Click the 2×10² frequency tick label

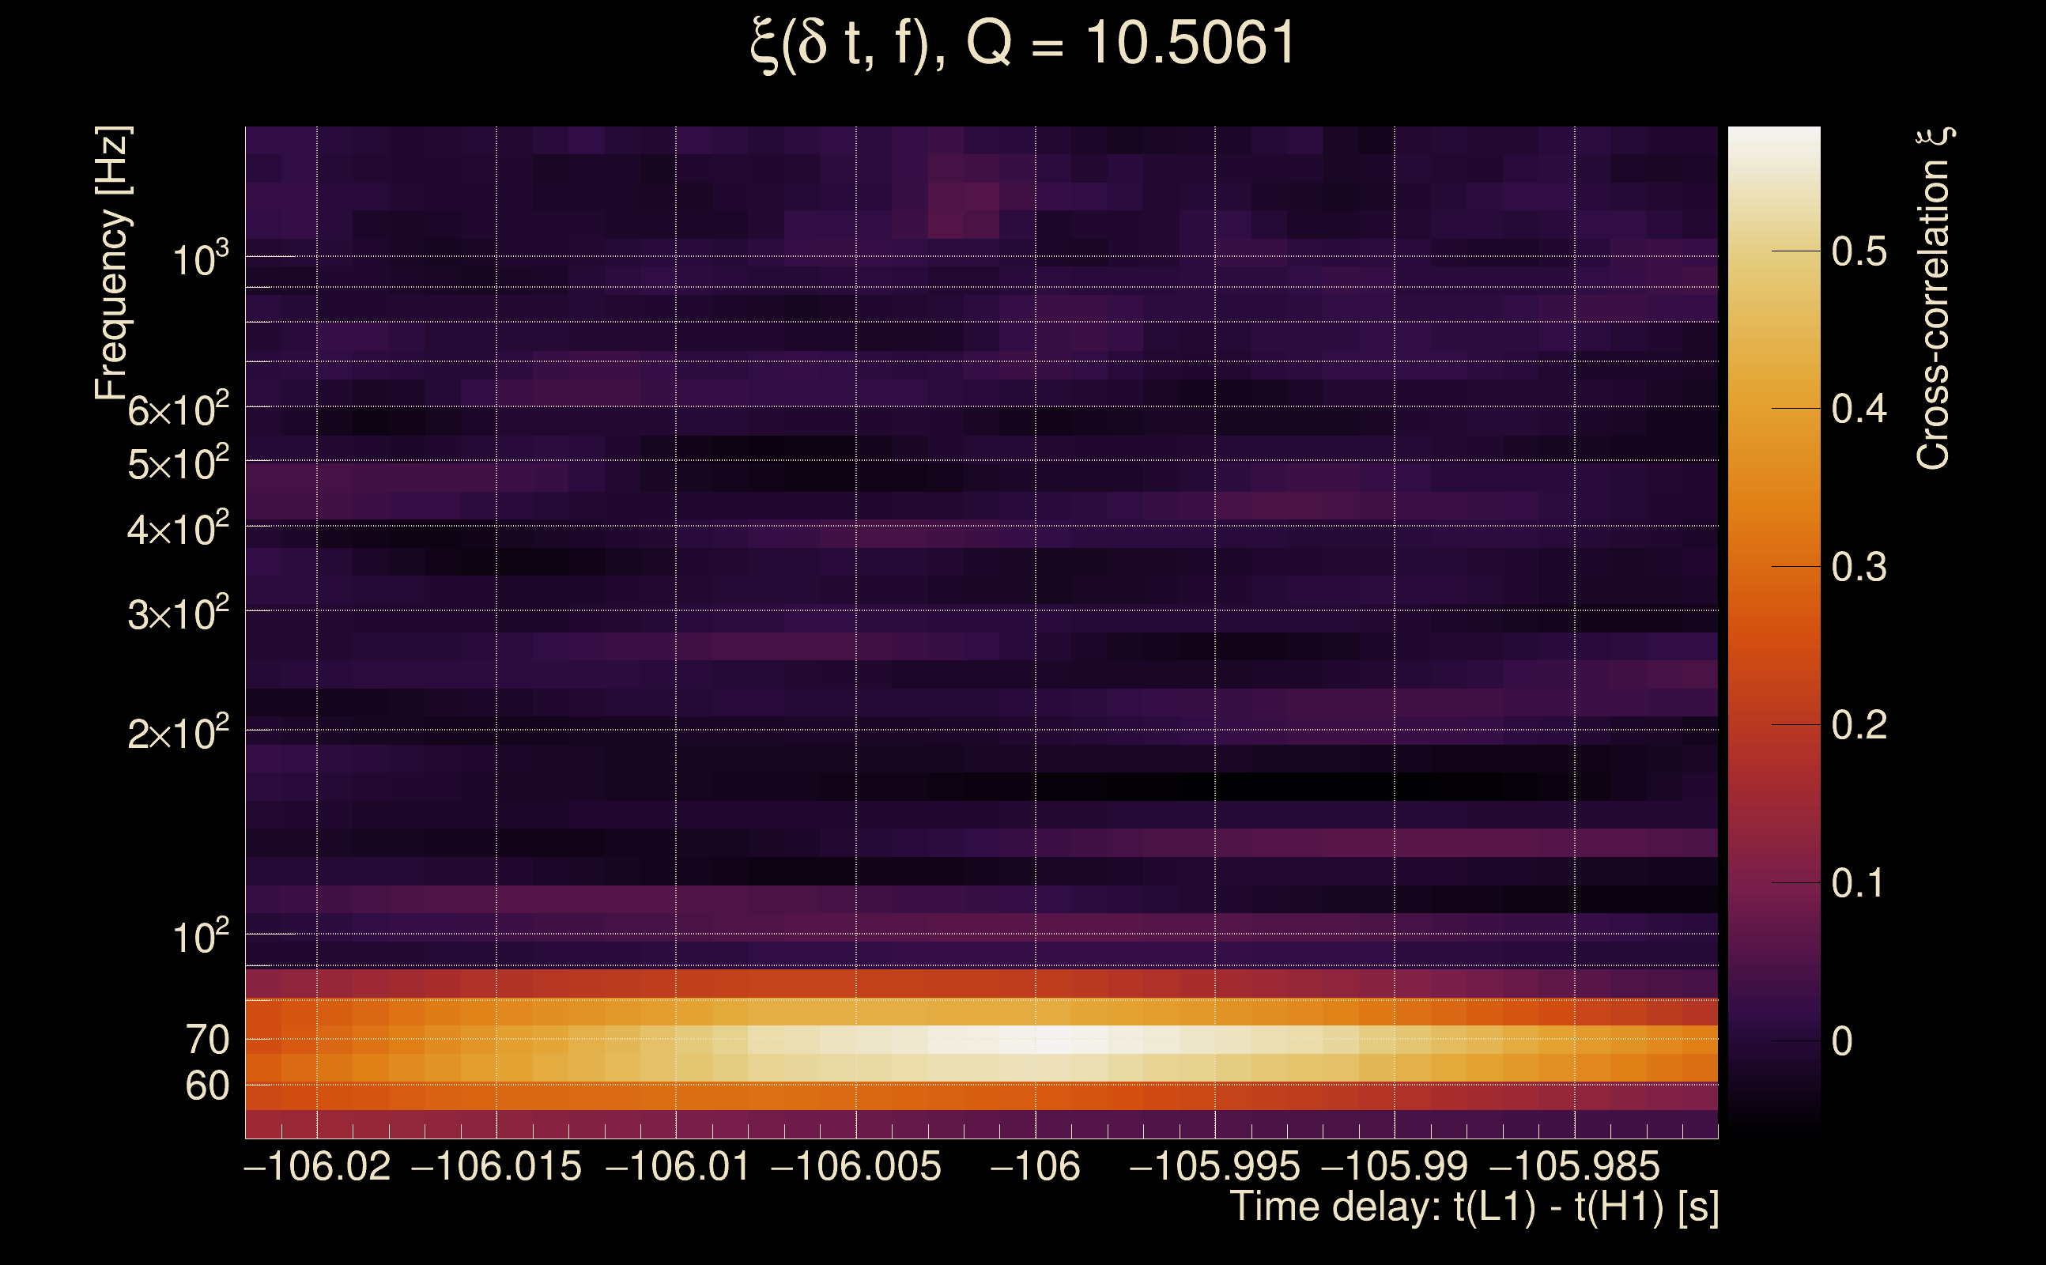tap(177, 733)
